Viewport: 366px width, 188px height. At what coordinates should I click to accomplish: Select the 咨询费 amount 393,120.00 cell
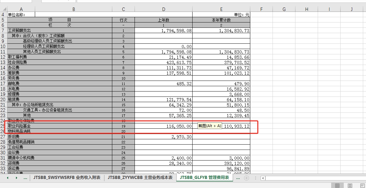(x=221, y=163)
